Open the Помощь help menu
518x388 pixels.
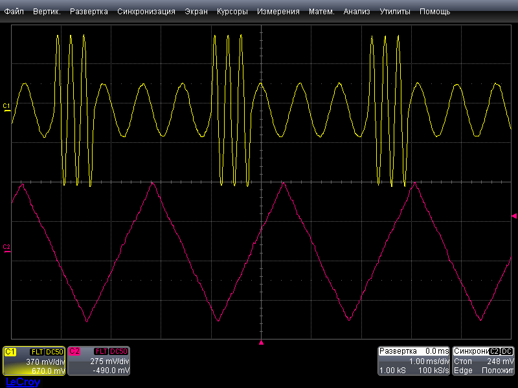click(434, 12)
